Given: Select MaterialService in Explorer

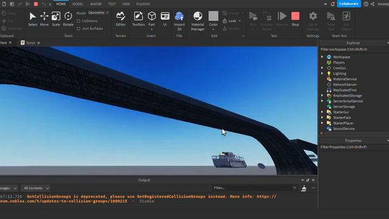Looking at the screenshot, I should (345, 79).
